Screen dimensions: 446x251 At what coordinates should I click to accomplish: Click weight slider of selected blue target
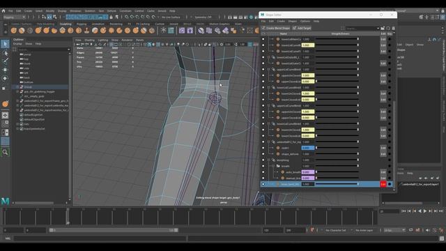(x=337, y=184)
